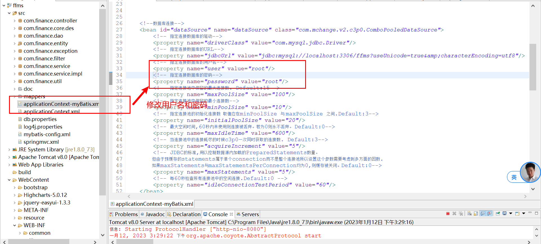Switch to the Javadoc tab

[152, 214]
